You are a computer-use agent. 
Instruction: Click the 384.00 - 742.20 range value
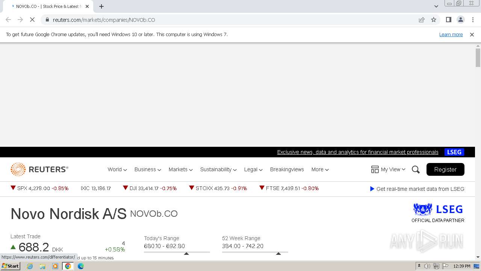[243, 246]
